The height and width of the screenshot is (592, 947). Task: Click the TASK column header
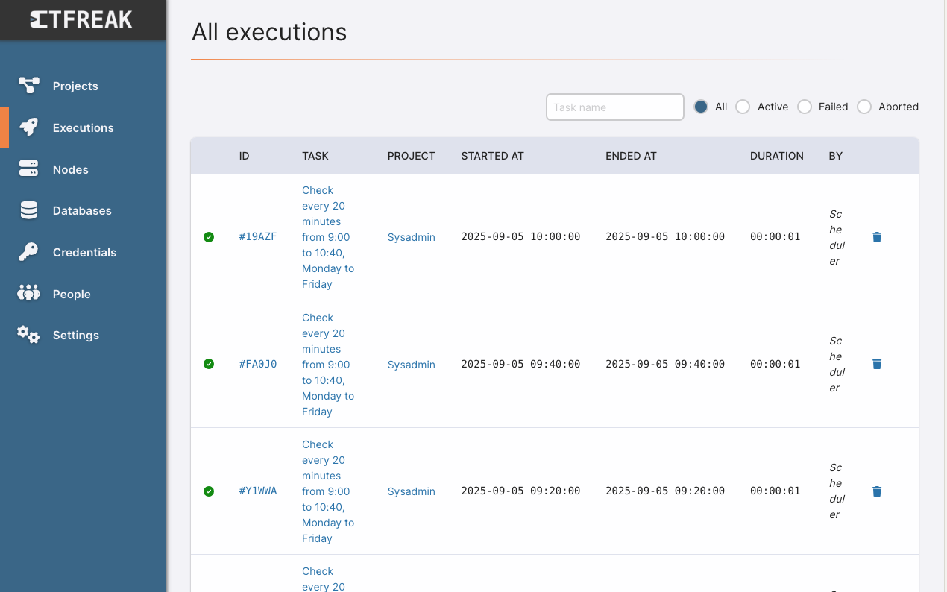(315, 156)
